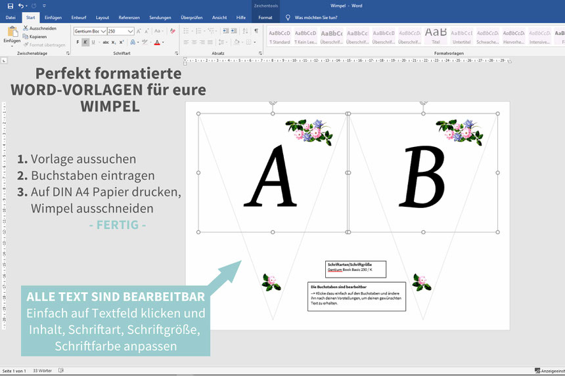Open the Zwischenablage dialog launcher
The height and width of the screenshot is (376, 565).
coord(68,53)
